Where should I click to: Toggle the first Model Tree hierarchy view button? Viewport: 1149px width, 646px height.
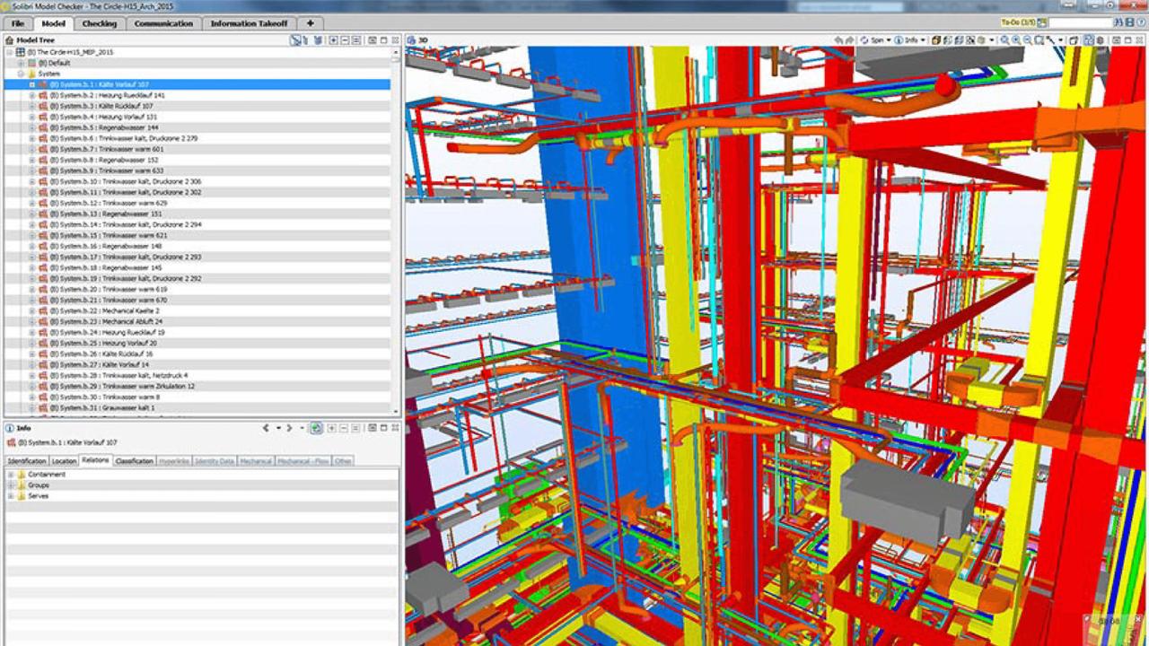click(295, 40)
